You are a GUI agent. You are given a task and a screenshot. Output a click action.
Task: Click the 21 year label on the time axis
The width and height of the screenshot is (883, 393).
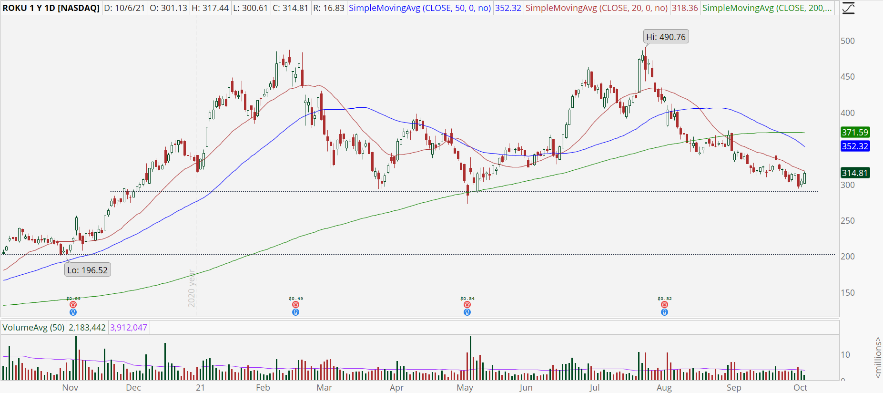click(200, 387)
